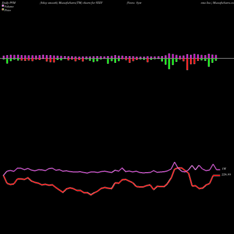Click the MunafaSutra.com text at top right
Screen dimensions: 234x234
(x=223, y=3)
